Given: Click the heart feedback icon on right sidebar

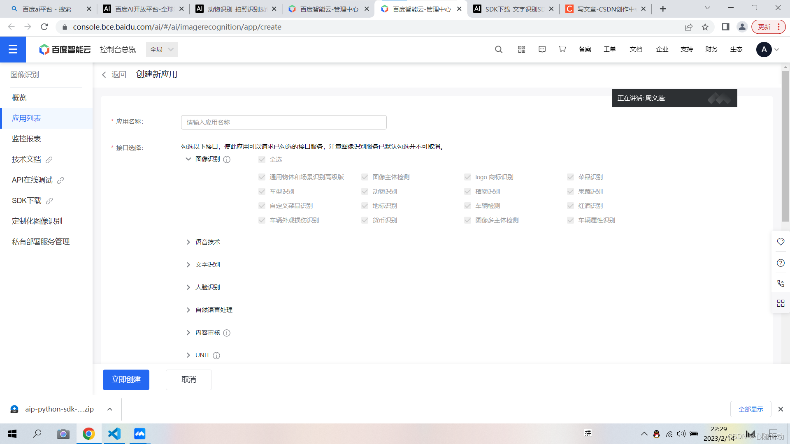Looking at the screenshot, I should [781, 242].
